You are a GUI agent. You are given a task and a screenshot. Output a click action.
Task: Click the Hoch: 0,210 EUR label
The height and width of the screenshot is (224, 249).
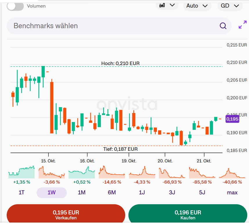point(120,64)
